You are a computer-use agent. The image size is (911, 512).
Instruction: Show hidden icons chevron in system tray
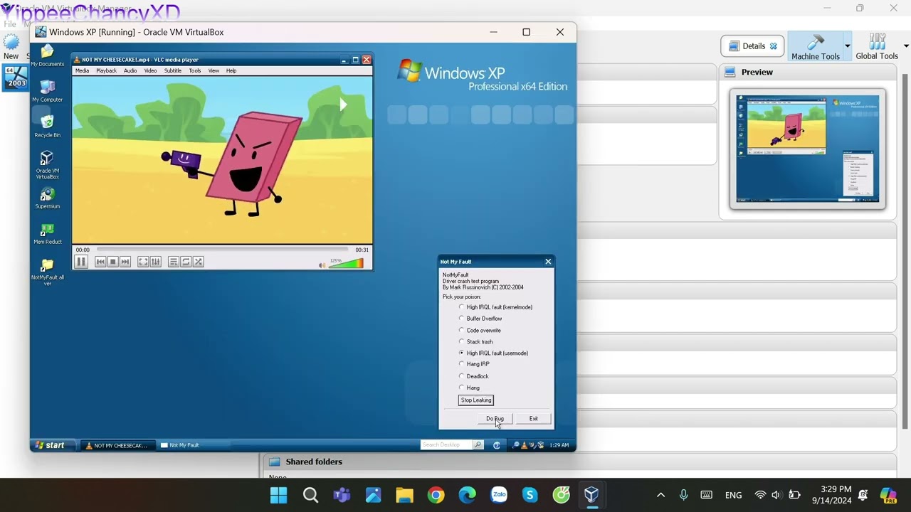660,495
